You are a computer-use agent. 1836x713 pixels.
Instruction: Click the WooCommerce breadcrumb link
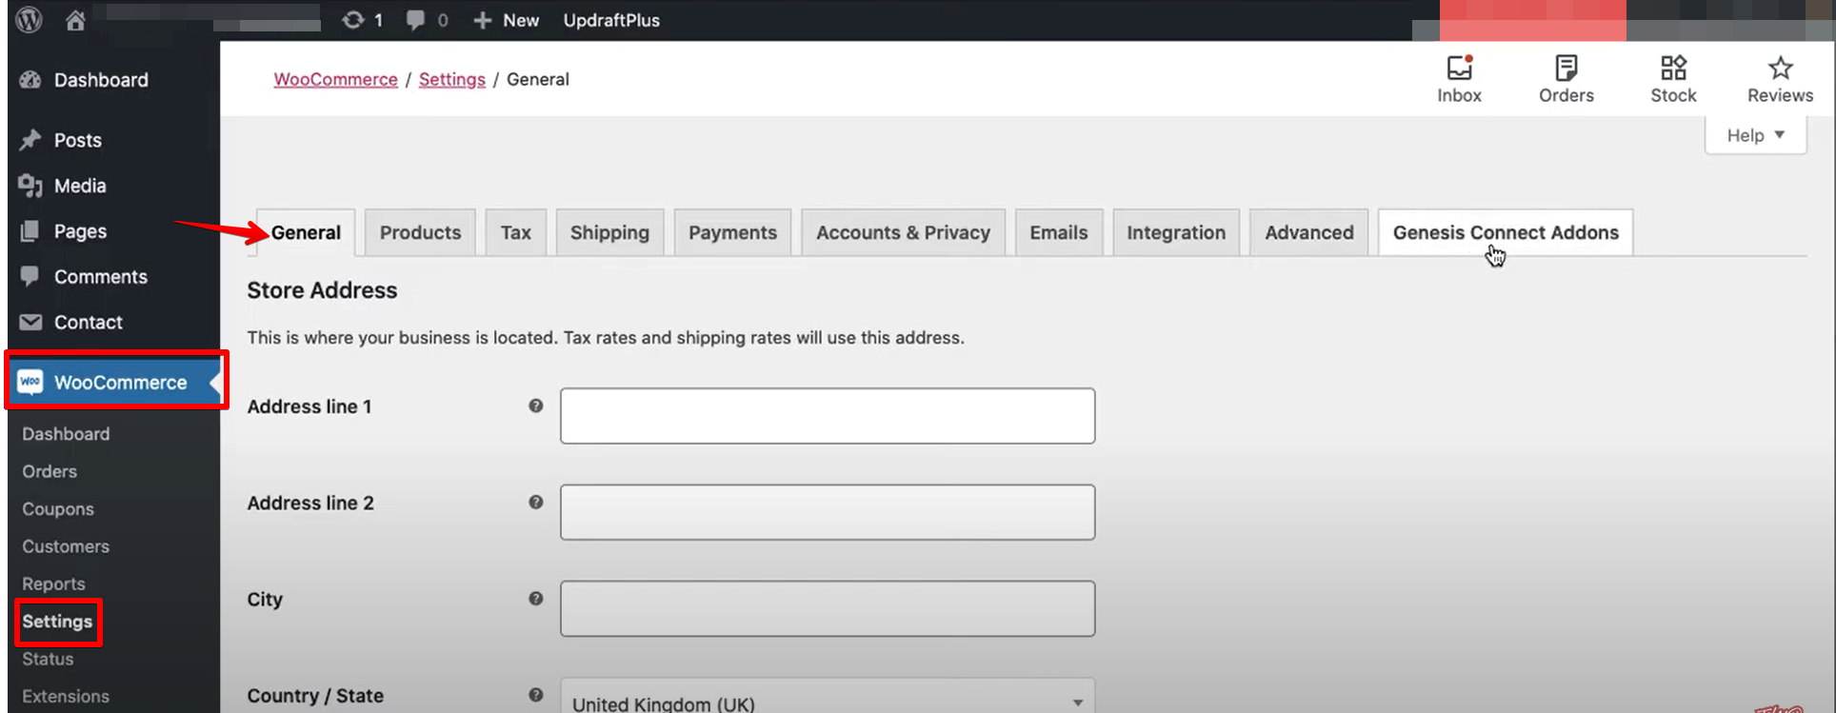point(335,79)
